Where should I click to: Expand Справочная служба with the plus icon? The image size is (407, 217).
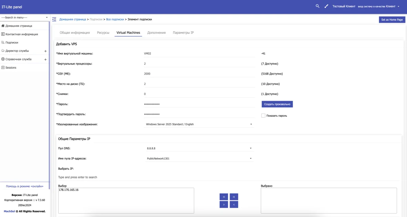pos(45,59)
